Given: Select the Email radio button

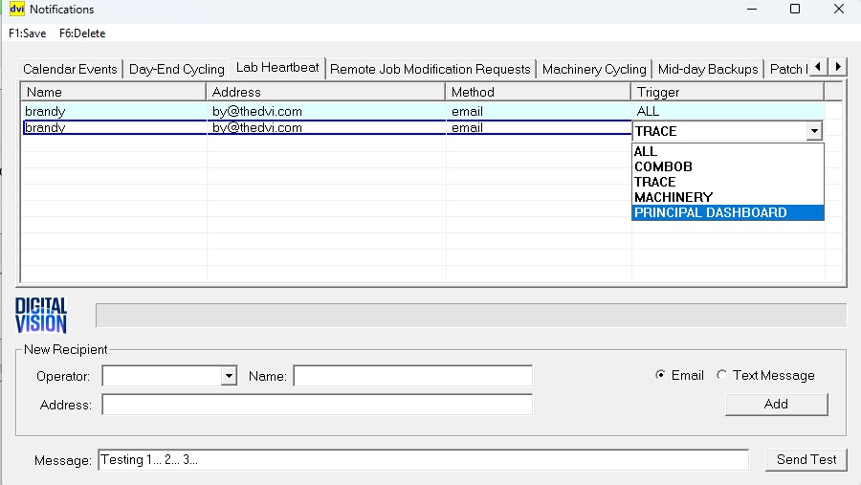Looking at the screenshot, I should click(x=661, y=375).
